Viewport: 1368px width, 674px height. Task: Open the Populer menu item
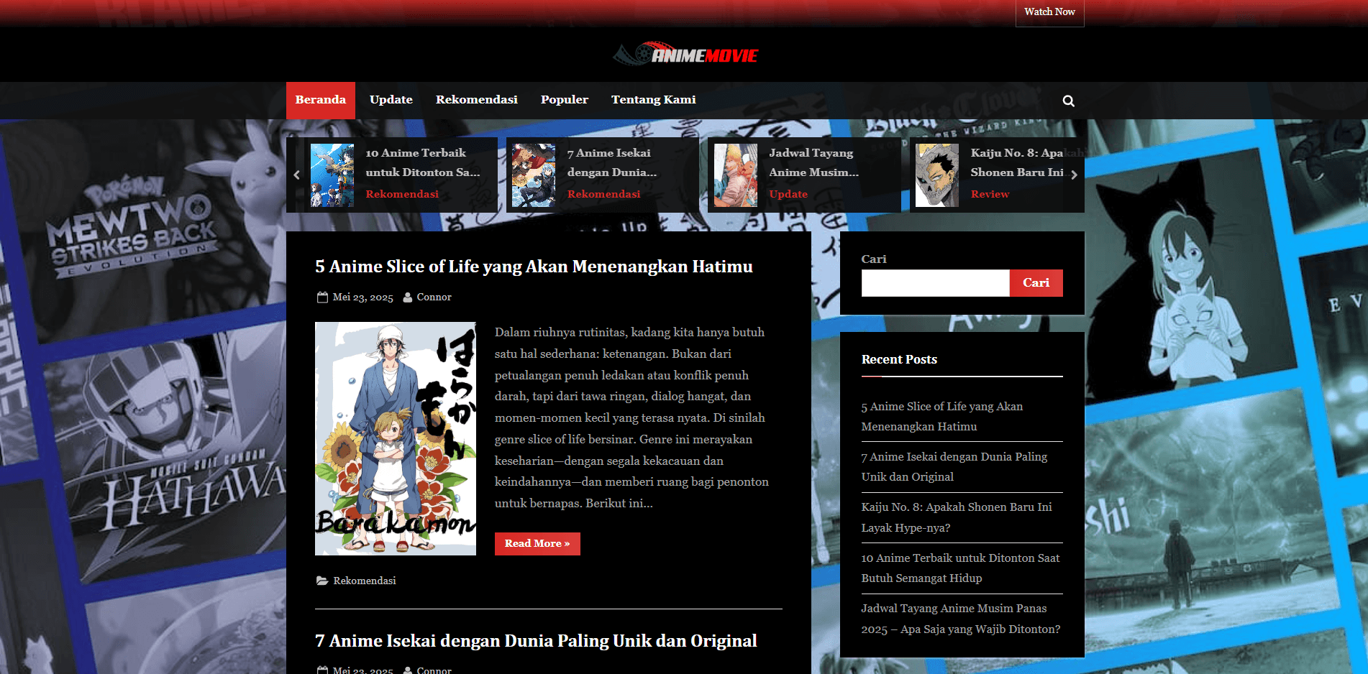click(565, 100)
